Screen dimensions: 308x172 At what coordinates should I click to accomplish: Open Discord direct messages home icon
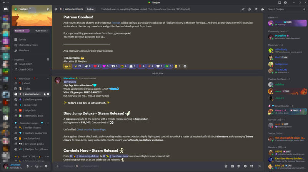6,9
